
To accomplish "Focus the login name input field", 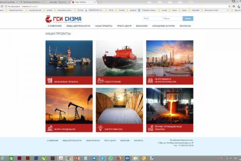I will [x=153, y=18].
